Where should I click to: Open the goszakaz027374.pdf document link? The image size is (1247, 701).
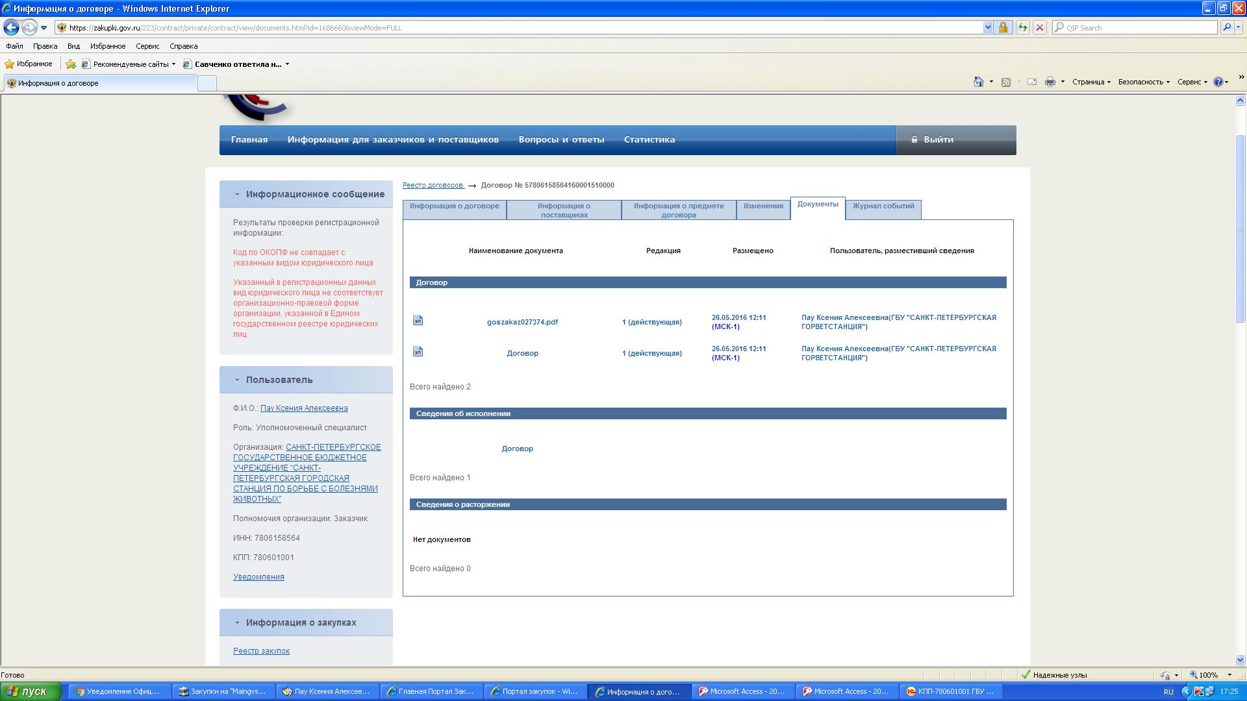pyautogui.click(x=522, y=322)
